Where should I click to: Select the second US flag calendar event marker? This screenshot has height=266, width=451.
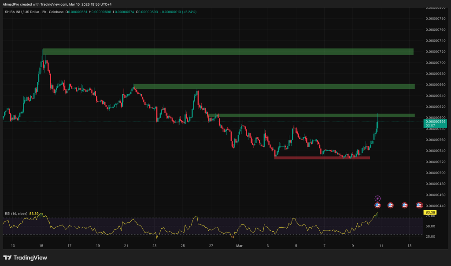coord(390,205)
